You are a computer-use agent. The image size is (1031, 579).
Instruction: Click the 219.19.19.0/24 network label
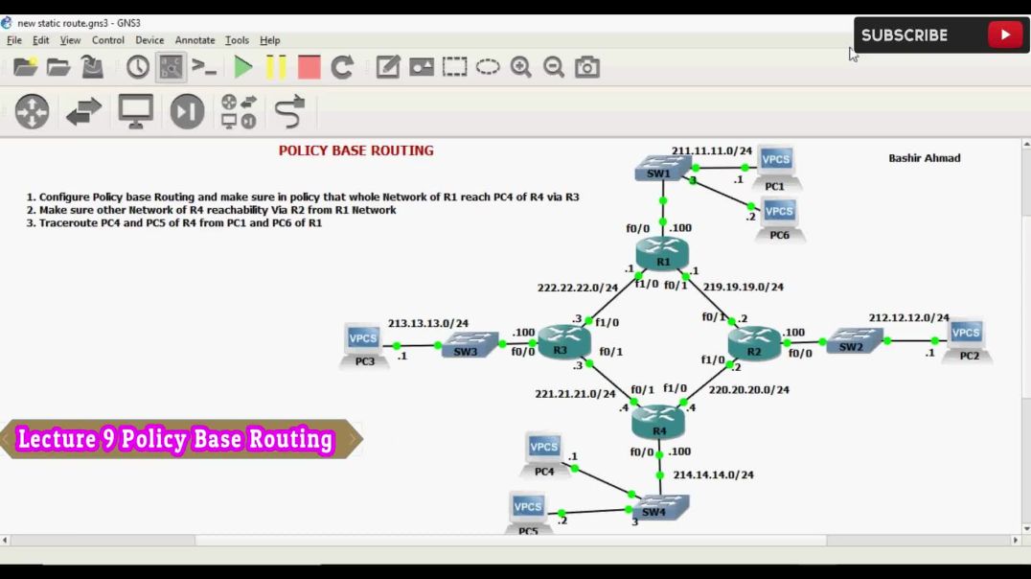(x=743, y=287)
